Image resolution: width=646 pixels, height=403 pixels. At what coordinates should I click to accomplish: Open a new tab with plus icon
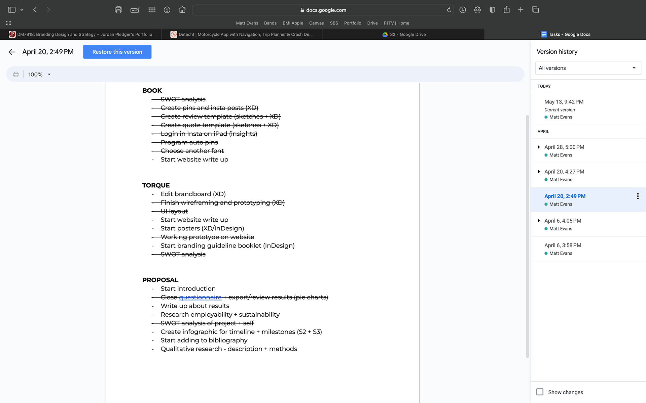[x=521, y=10]
